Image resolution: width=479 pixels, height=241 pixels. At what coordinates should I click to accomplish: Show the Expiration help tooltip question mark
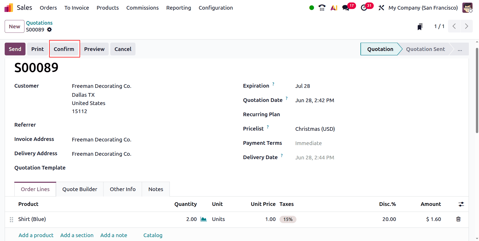pyautogui.click(x=273, y=84)
